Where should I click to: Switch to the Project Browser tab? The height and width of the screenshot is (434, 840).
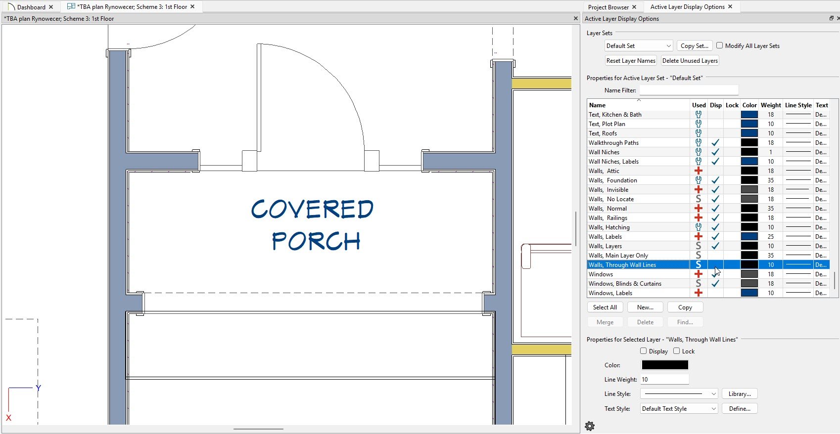pos(608,7)
